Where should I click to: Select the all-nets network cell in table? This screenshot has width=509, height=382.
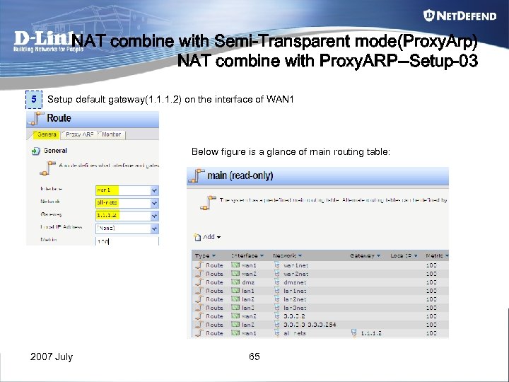pyautogui.click(x=294, y=333)
